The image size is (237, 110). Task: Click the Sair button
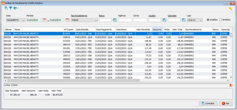(x=226, y=103)
